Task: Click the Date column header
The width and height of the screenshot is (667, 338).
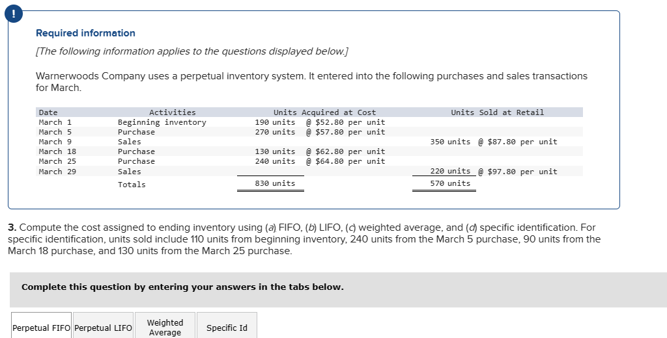Action: (x=48, y=112)
